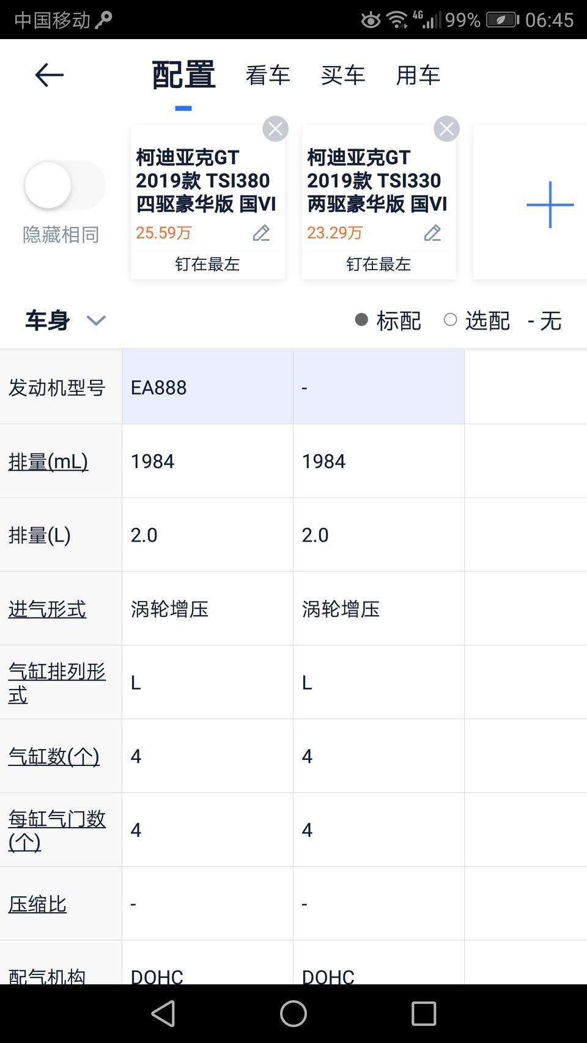Switch to the 配置 tab
This screenshot has height=1043, width=587.
[x=183, y=75]
